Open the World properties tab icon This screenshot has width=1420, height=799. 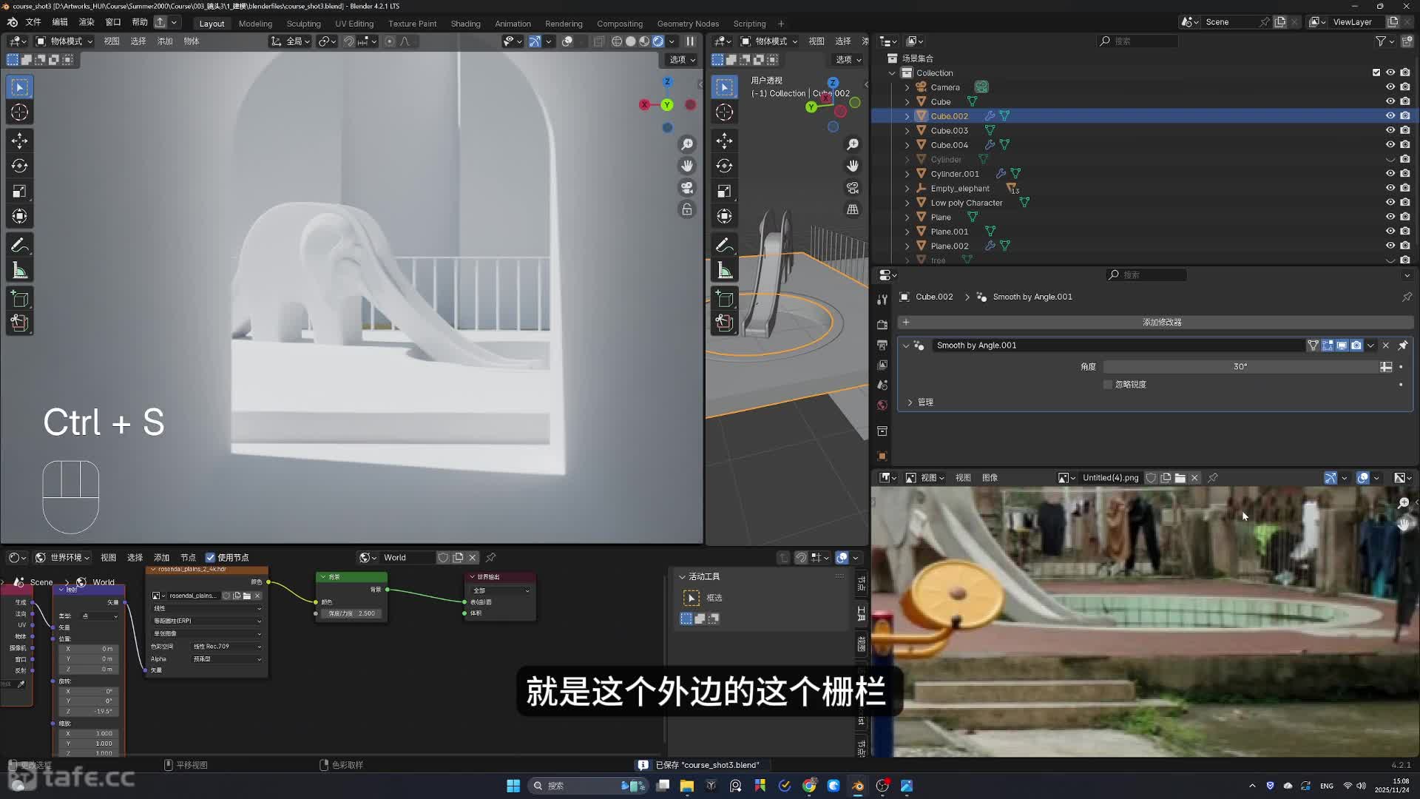point(882,405)
